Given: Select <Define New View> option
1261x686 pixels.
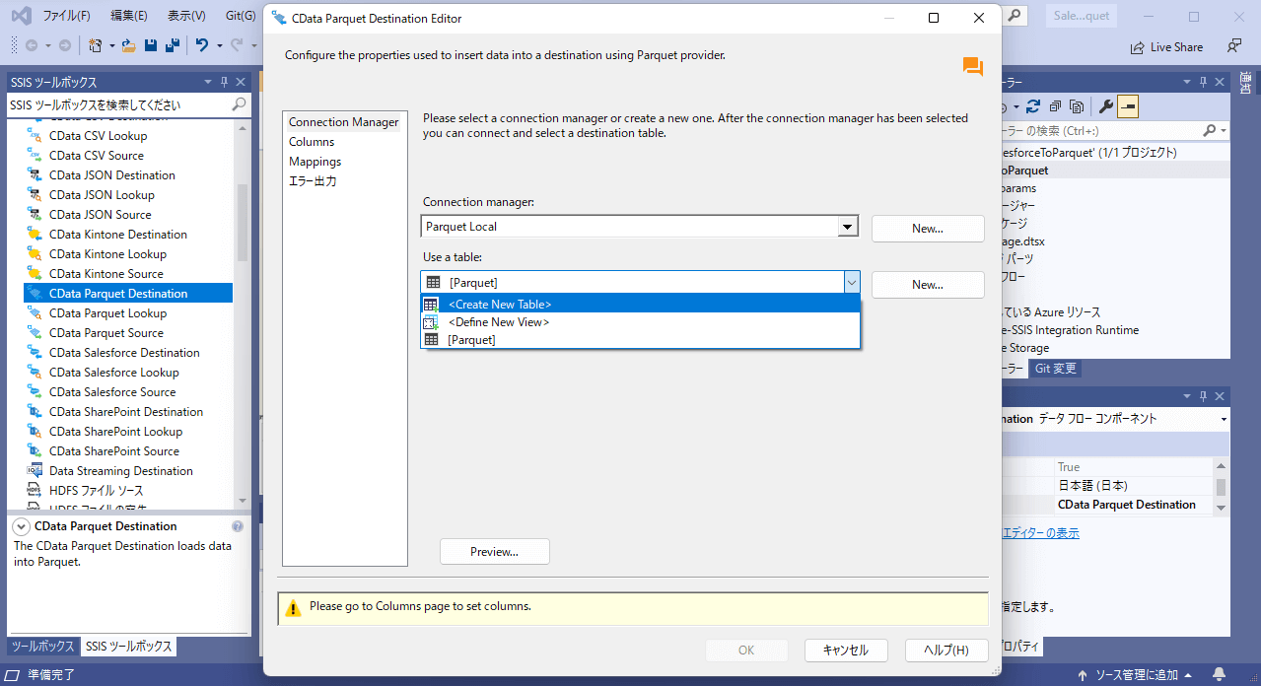Looking at the screenshot, I should point(498,322).
